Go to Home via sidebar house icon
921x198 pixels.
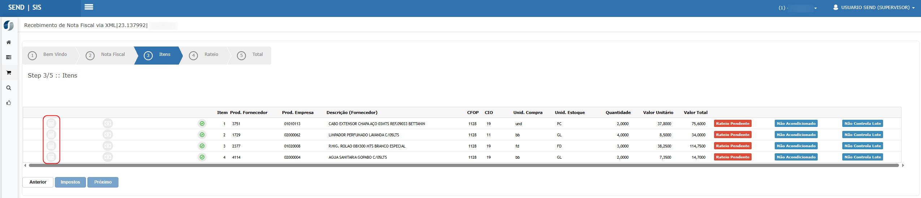click(9, 42)
